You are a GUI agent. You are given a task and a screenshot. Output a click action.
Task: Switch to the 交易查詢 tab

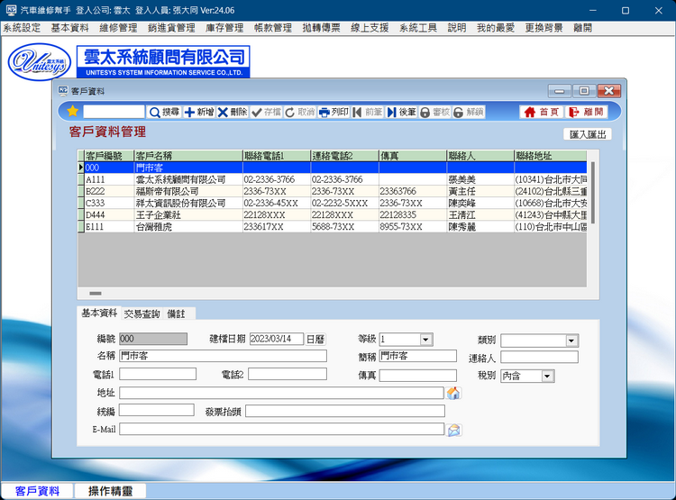click(142, 314)
